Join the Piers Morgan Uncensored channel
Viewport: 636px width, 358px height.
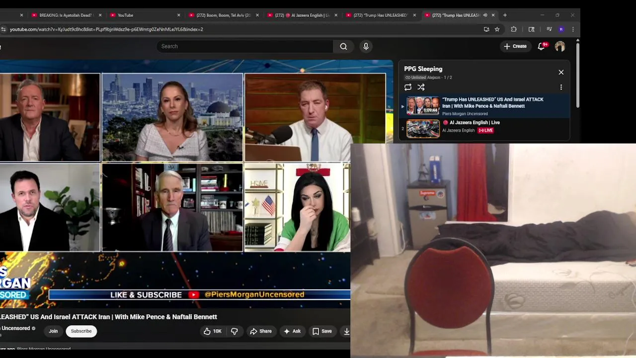[53, 331]
